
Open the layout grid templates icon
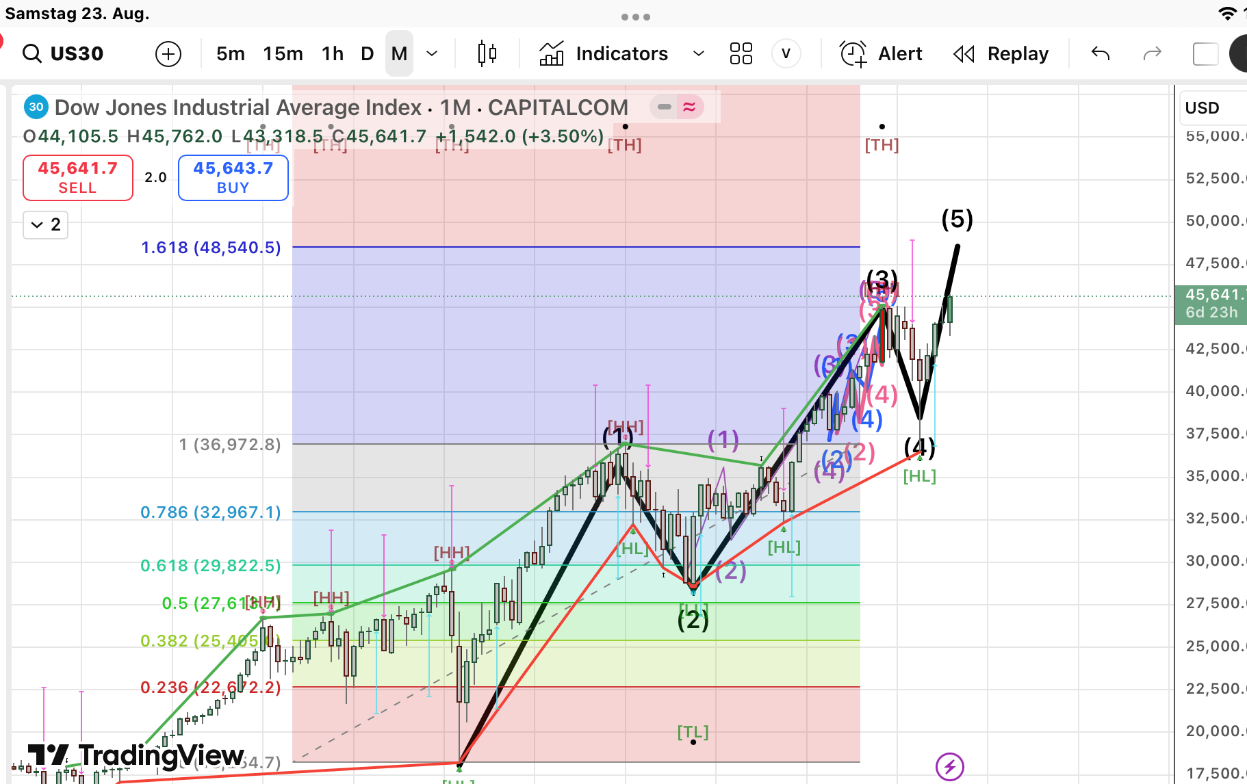click(741, 53)
